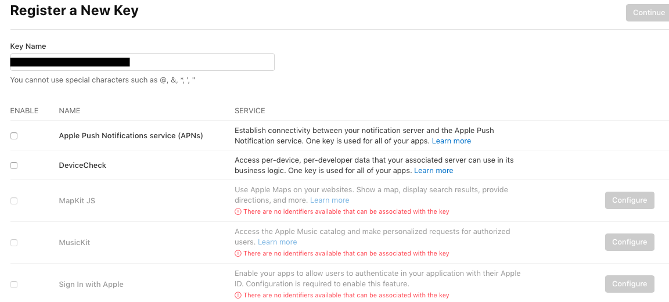The height and width of the screenshot is (302, 669).
Task: Click the Register a New Key heading
Action: (74, 10)
